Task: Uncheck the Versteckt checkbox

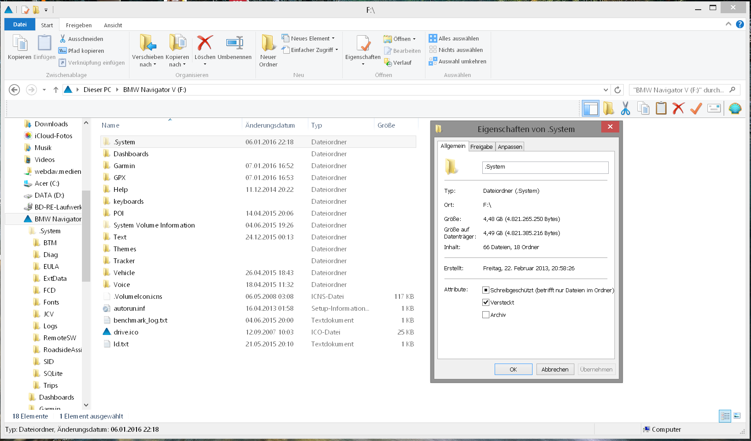Action: pos(486,302)
